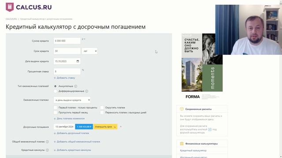Screen dimensions: 282x158
Task: Click Добавить досрочный платеж link
Action: click(x=71, y=133)
